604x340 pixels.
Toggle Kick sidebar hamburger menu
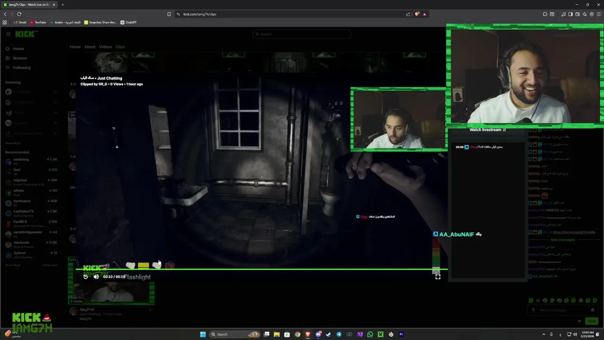8,34
